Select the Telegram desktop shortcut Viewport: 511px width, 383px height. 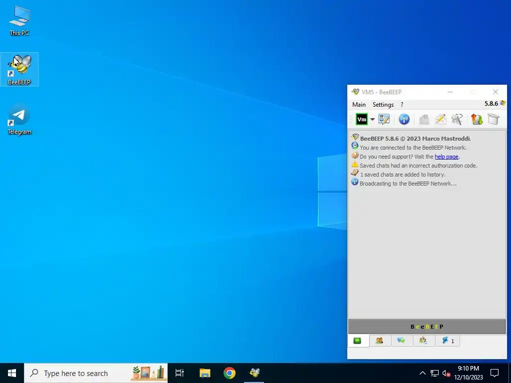19,119
